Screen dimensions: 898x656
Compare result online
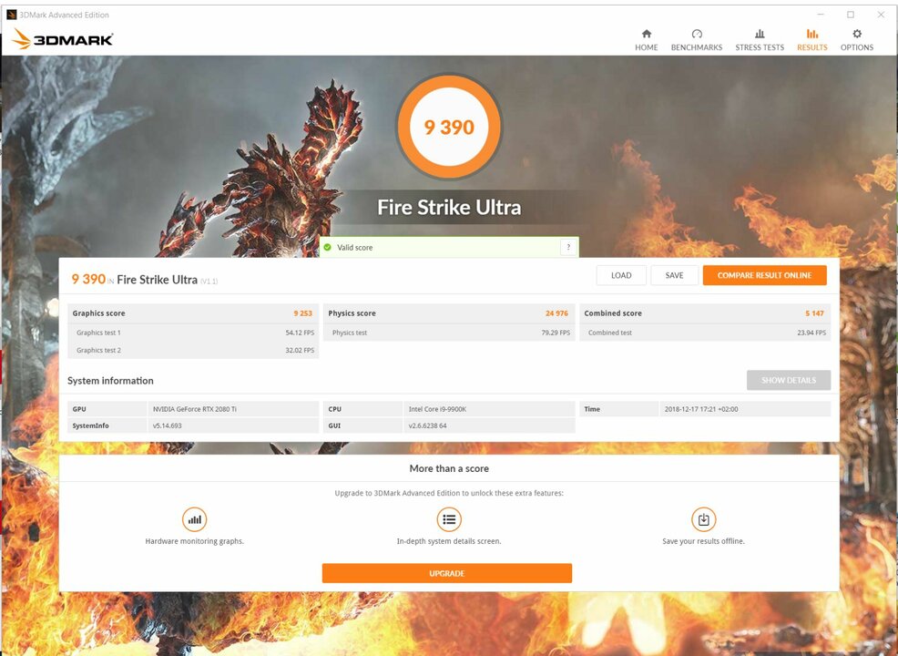point(764,275)
